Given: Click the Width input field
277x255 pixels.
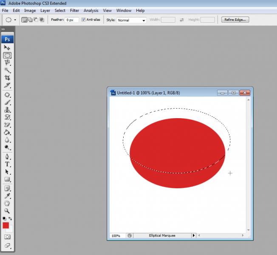Looking at the screenshot, I should coord(168,20).
